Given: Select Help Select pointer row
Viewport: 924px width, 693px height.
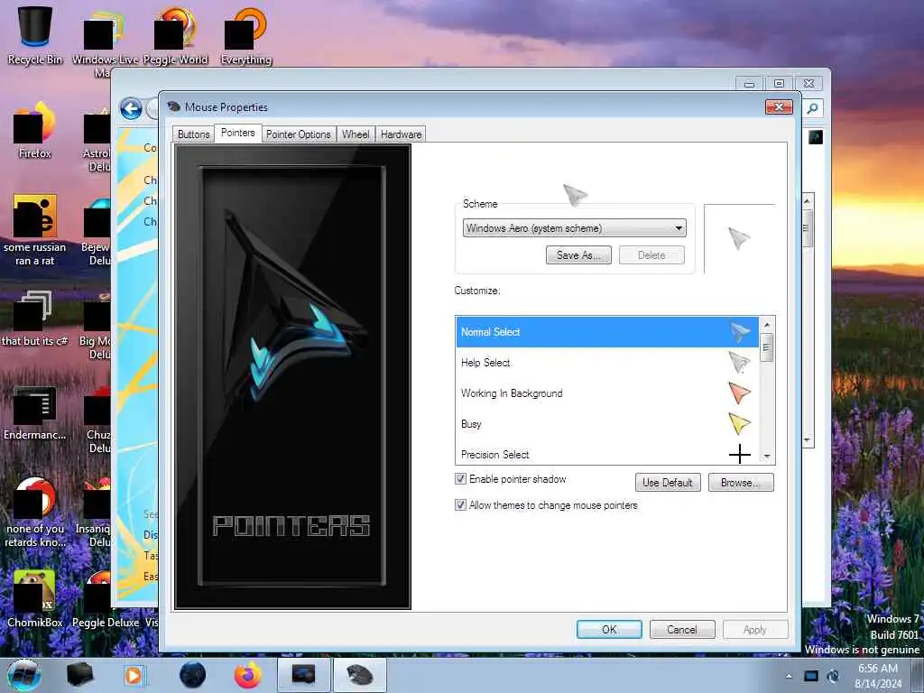Looking at the screenshot, I should [607, 363].
